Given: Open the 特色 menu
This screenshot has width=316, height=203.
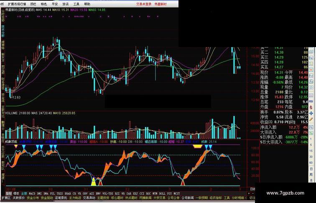Looking at the screenshot, I should click(44, 4).
